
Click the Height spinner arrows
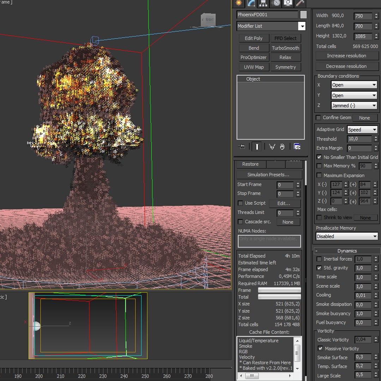(376, 36)
